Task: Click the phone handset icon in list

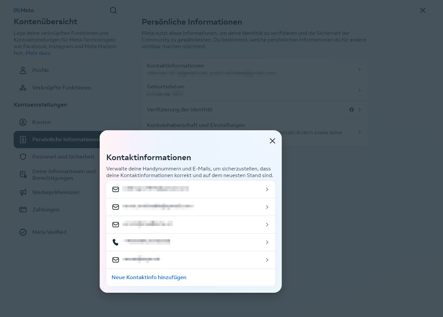Action: pyautogui.click(x=115, y=242)
